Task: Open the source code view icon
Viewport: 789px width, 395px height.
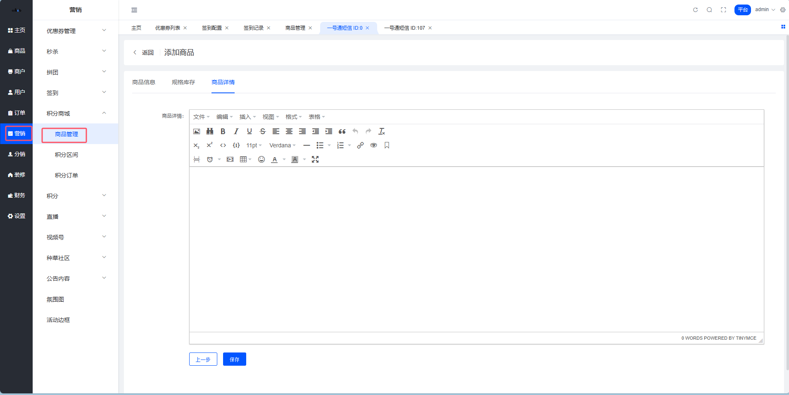Action: point(223,145)
